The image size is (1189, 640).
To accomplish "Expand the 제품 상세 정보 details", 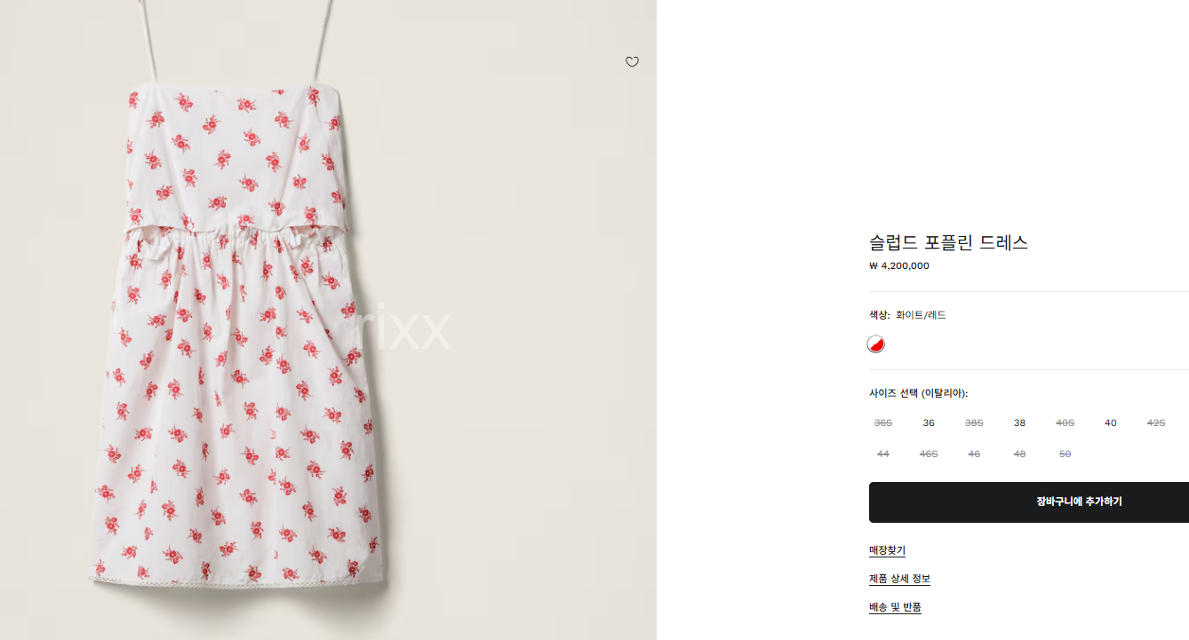I will pyautogui.click(x=899, y=579).
